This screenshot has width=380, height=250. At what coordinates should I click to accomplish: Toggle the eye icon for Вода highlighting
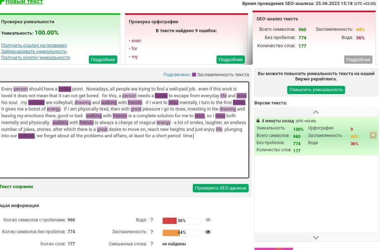[208, 220]
